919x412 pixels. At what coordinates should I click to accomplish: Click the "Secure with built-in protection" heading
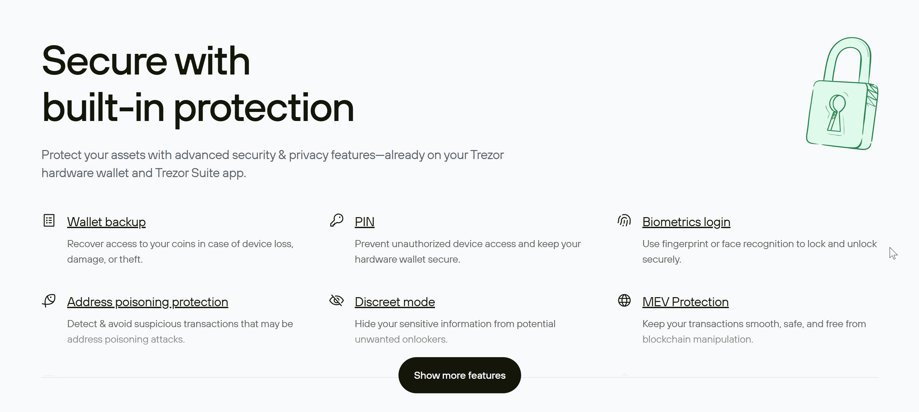tap(197, 84)
